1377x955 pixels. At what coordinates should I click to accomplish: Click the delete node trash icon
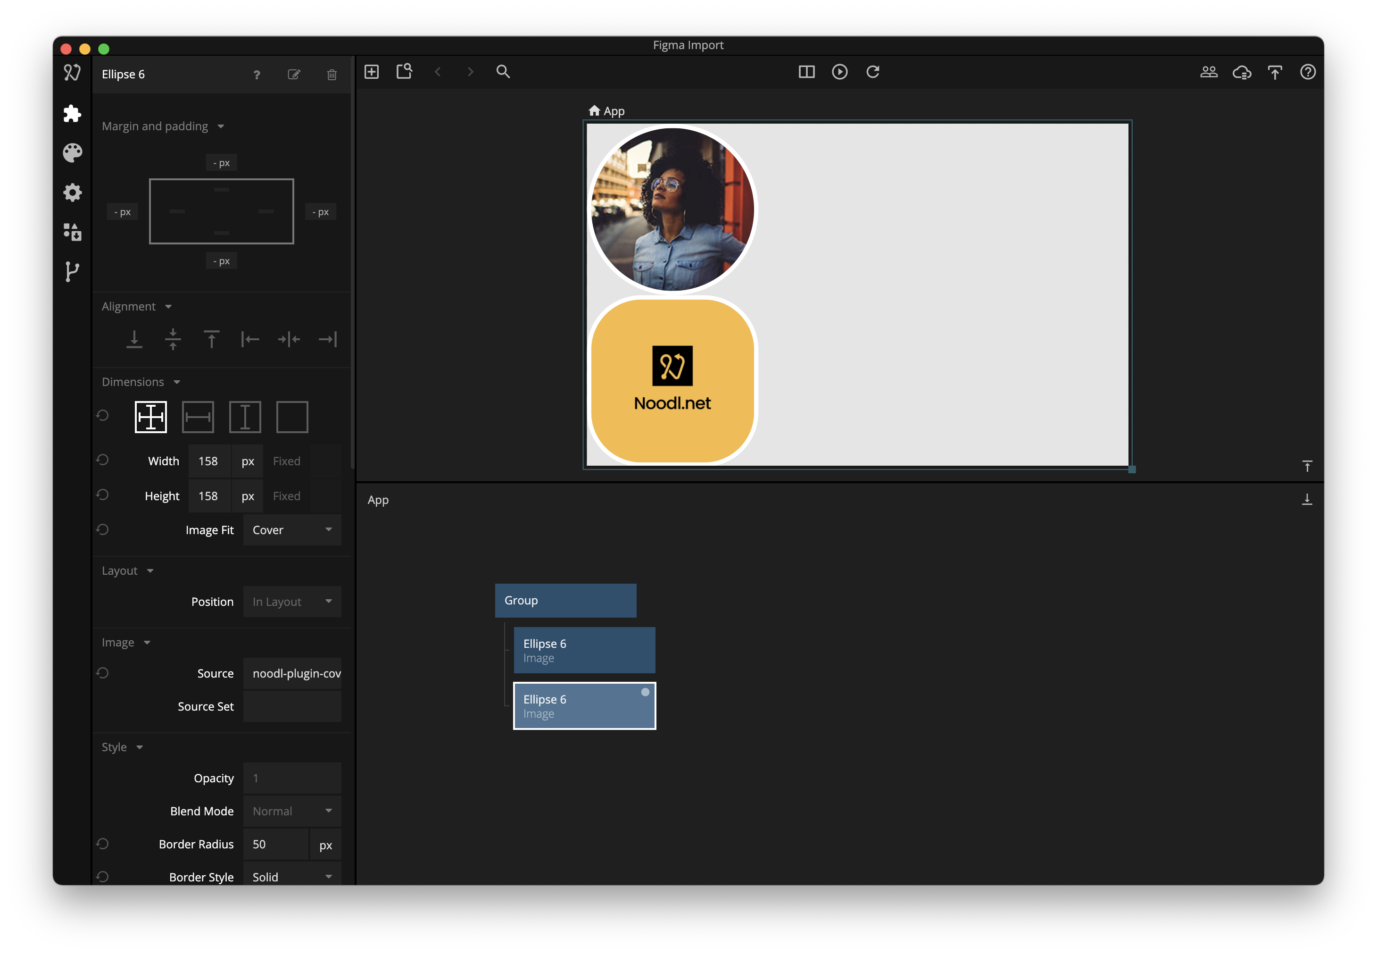point(332,74)
